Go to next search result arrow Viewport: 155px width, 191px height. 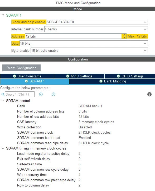coord(54,94)
